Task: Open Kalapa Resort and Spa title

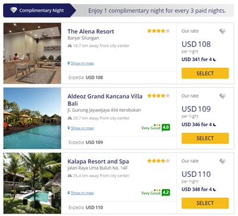Action: 98,161
